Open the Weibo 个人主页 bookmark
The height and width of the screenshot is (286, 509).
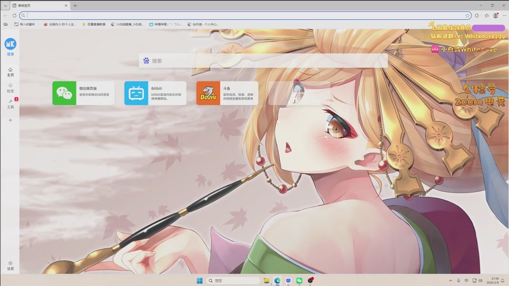pyautogui.click(x=60, y=24)
